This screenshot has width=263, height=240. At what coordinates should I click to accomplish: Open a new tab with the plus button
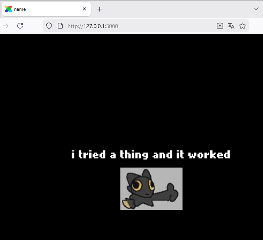pos(100,9)
